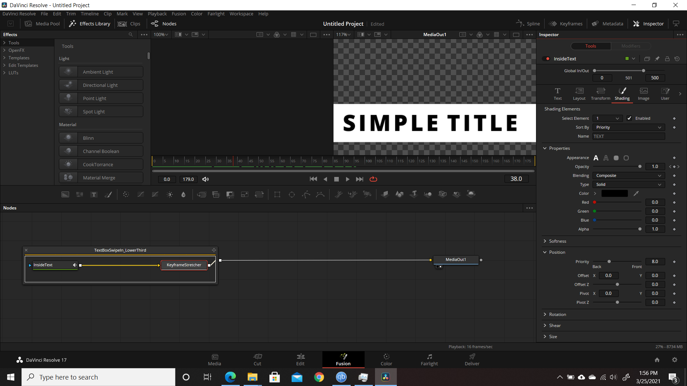The height and width of the screenshot is (386, 687).
Task: Toggle Keyframes editor panel
Action: [566, 24]
